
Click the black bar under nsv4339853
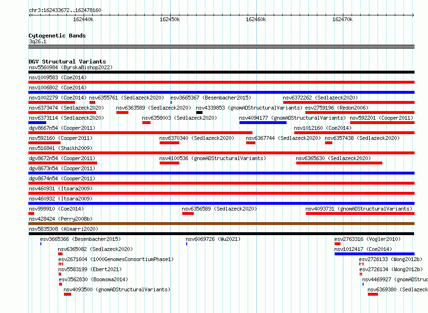click(199, 113)
